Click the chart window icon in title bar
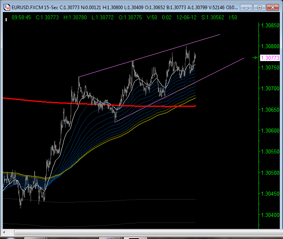 coord(7,7)
